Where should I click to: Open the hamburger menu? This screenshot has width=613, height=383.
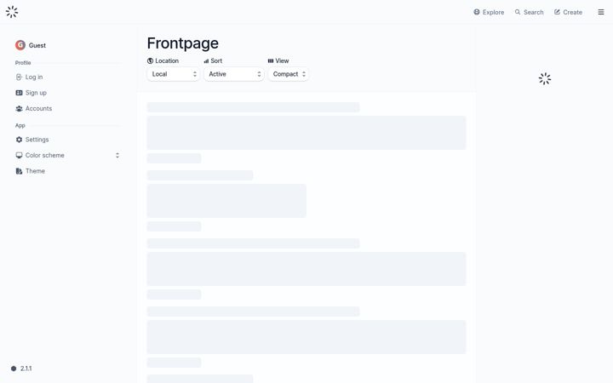coord(601,12)
